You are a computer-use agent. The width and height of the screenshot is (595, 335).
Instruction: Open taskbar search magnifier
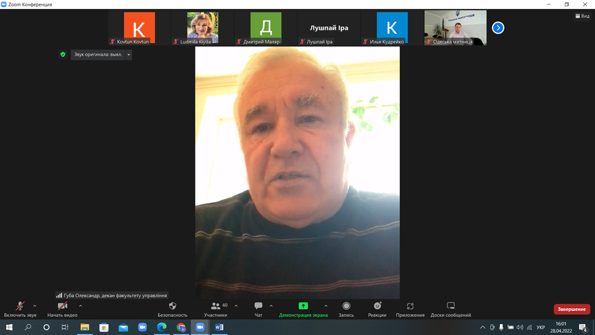(x=27, y=327)
